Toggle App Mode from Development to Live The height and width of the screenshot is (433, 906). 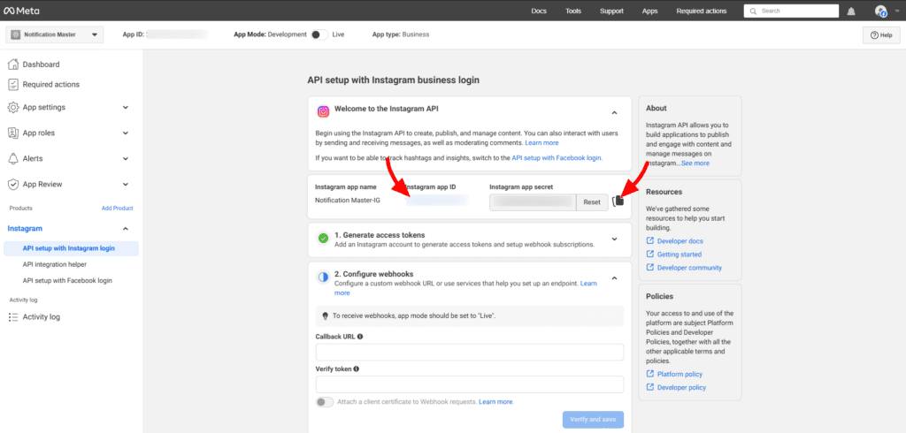coord(319,34)
